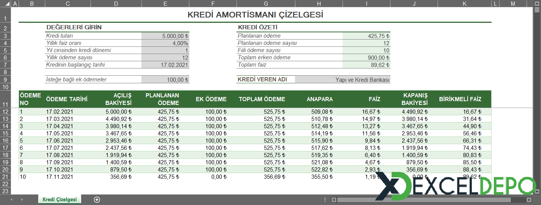Select row 21 header
This screenshot has height=205, width=541.
click(5, 177)
